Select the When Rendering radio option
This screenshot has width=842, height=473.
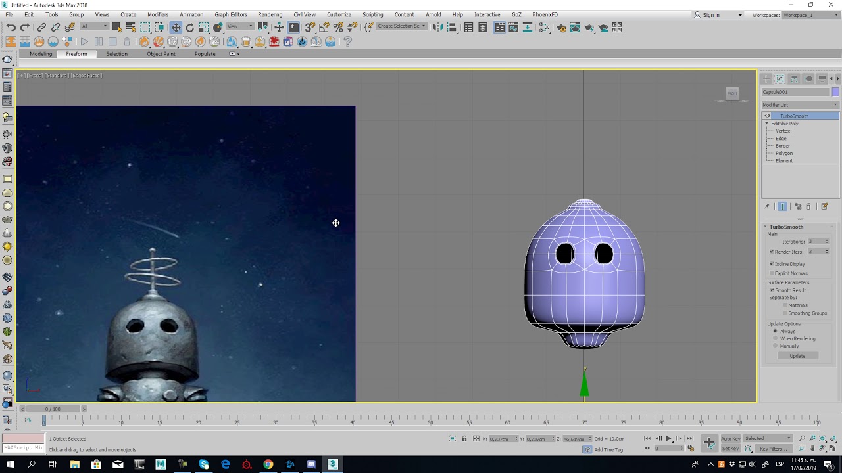776,339
